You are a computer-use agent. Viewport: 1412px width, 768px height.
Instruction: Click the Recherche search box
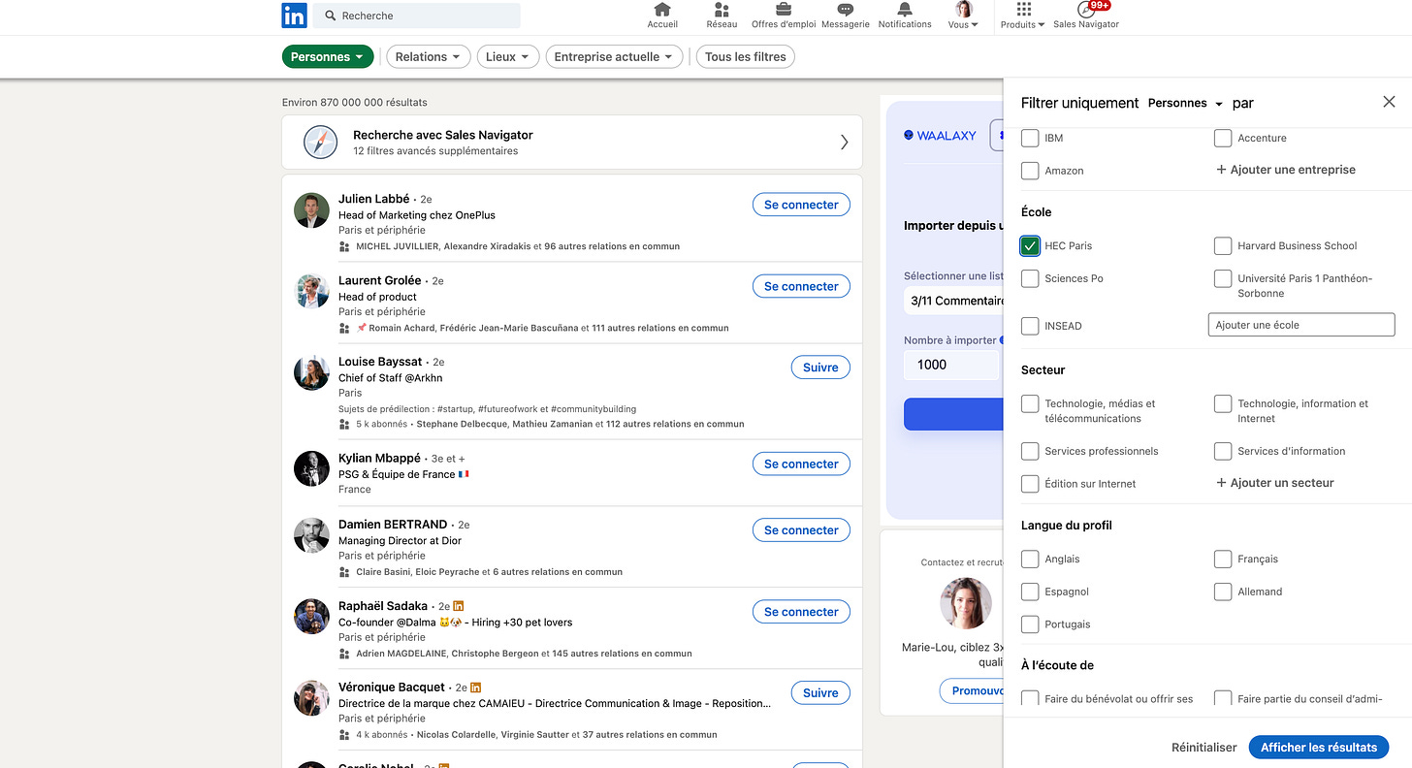(416, 16)
